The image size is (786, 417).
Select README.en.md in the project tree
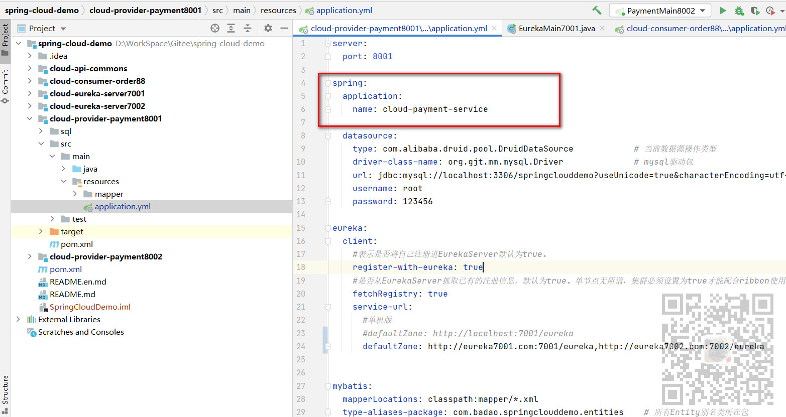tap(78, 282)
